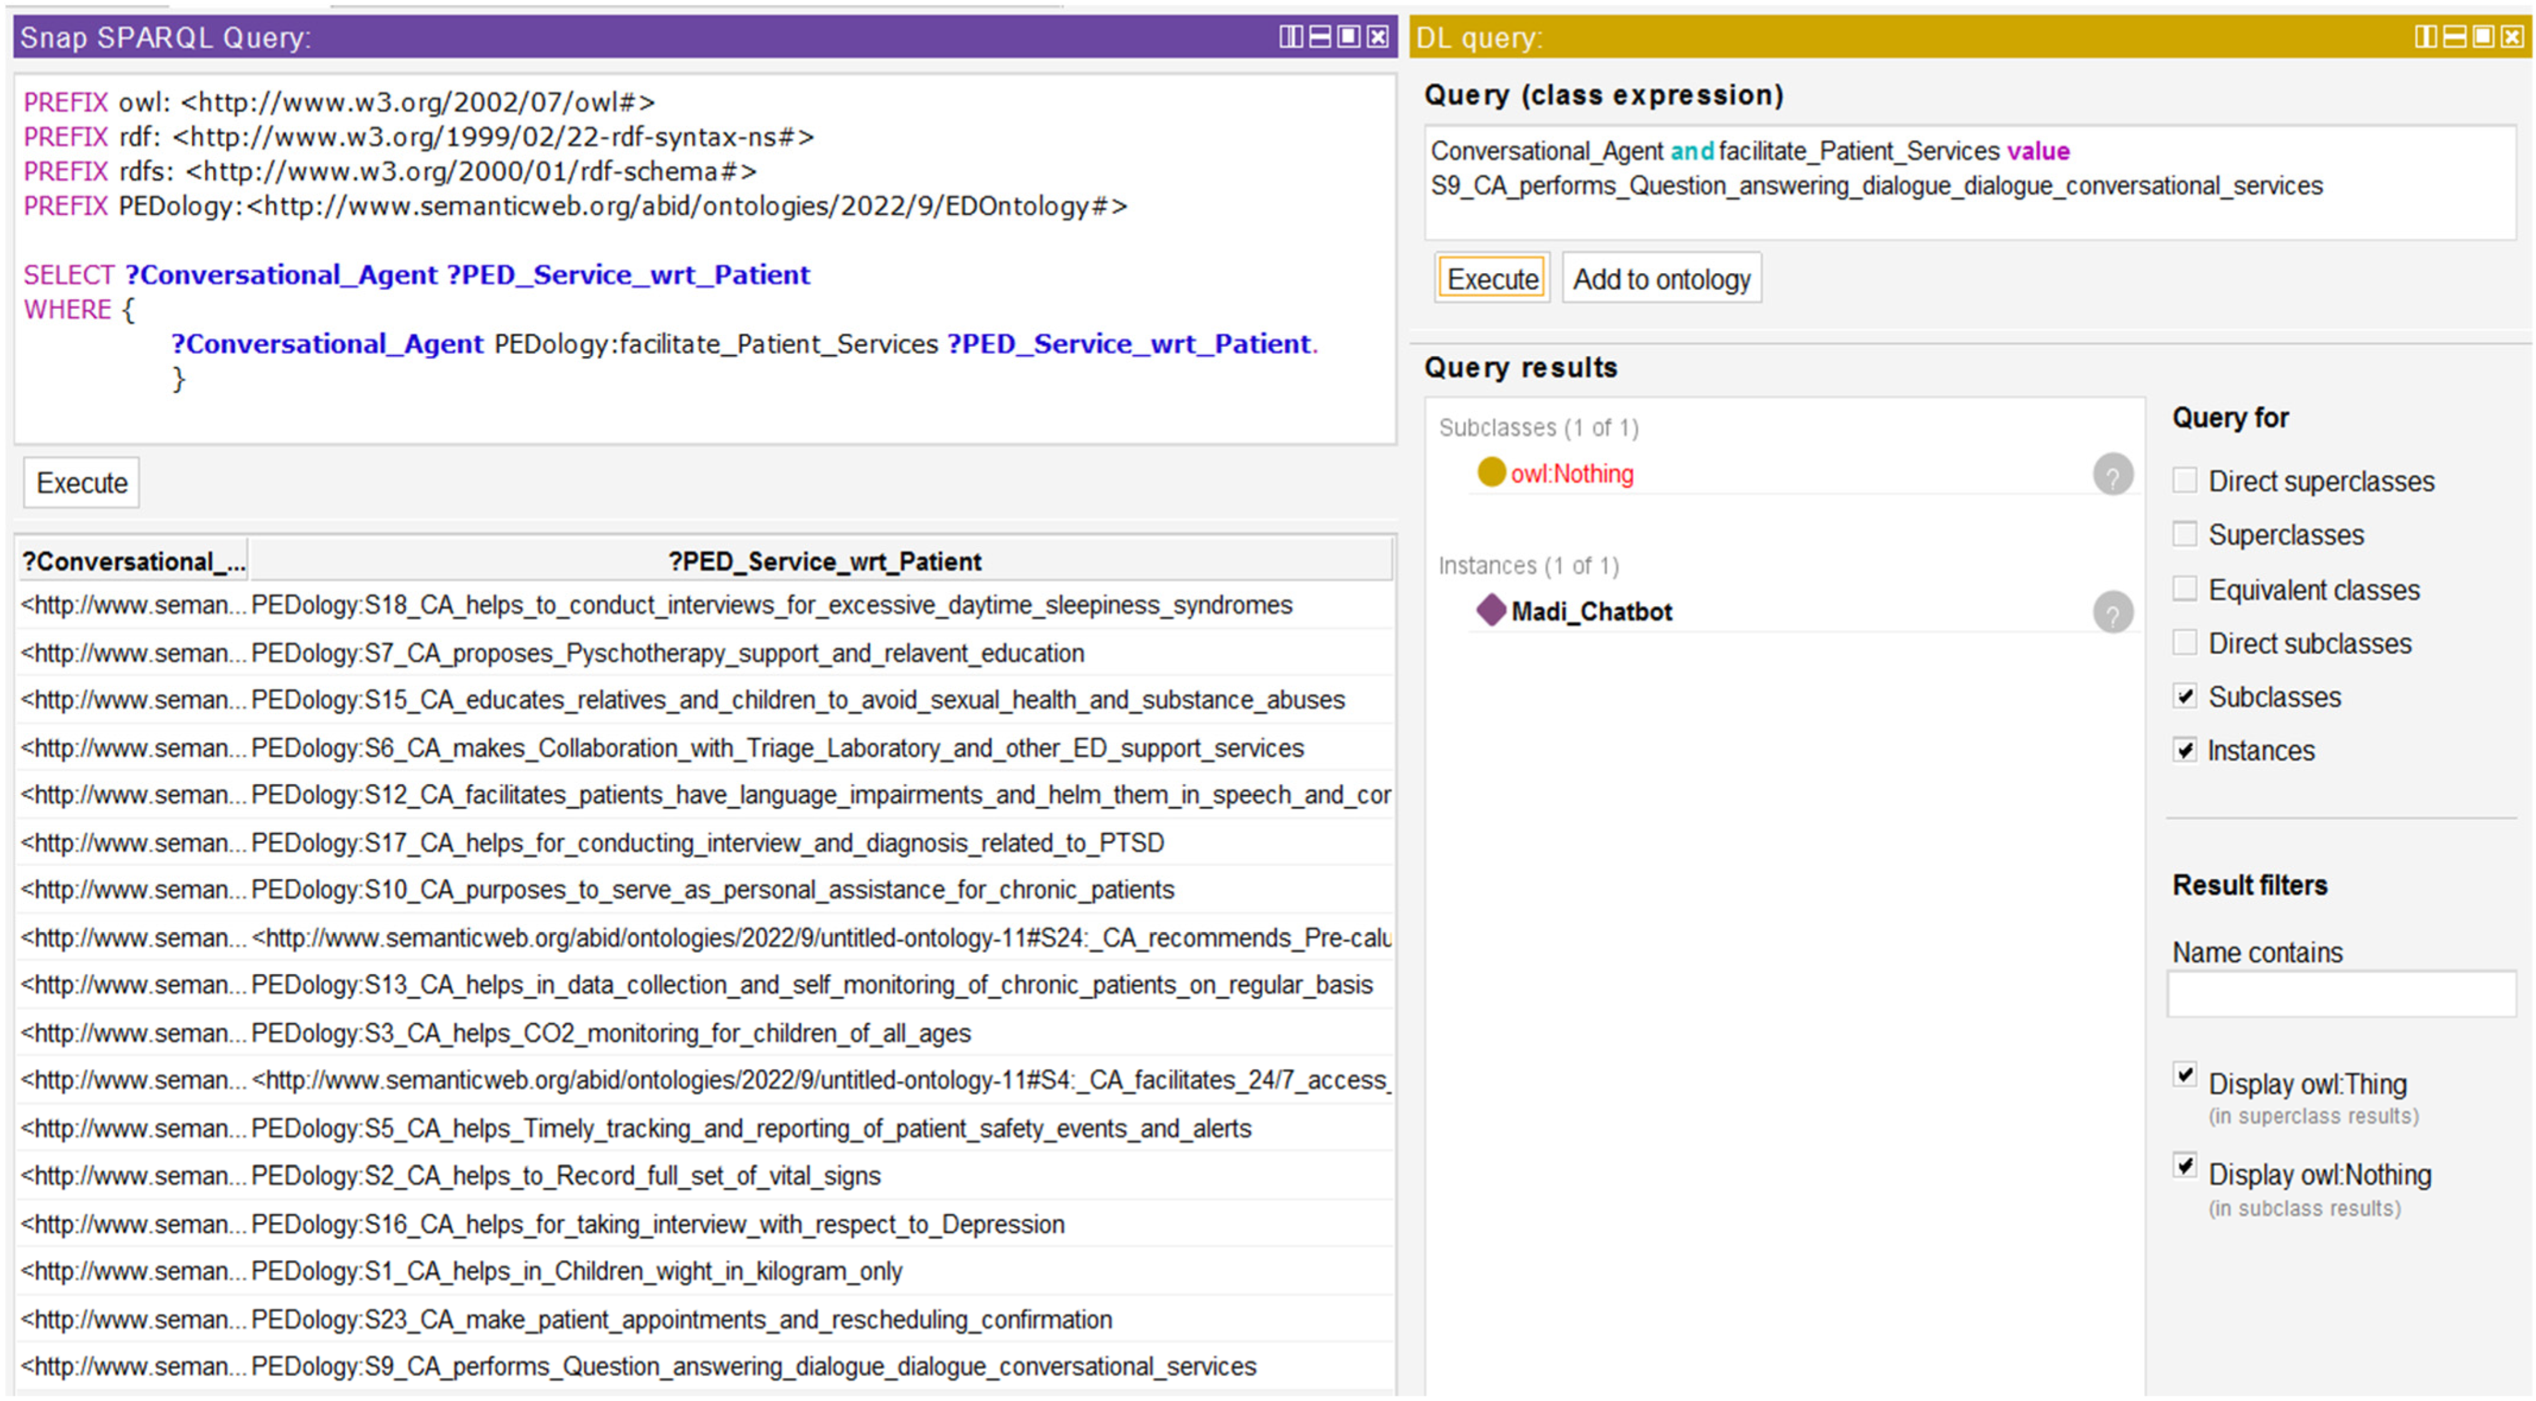Uncheck the Instances checkbox
This screenshot has height=1401, width=2536.
[2185, 750]
